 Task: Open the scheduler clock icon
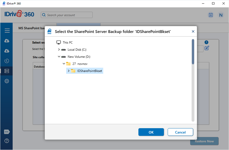coord(7,61)
